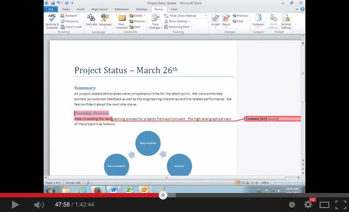
Task: Mute the video volume speaker
Action: click(x=39, y=205)
